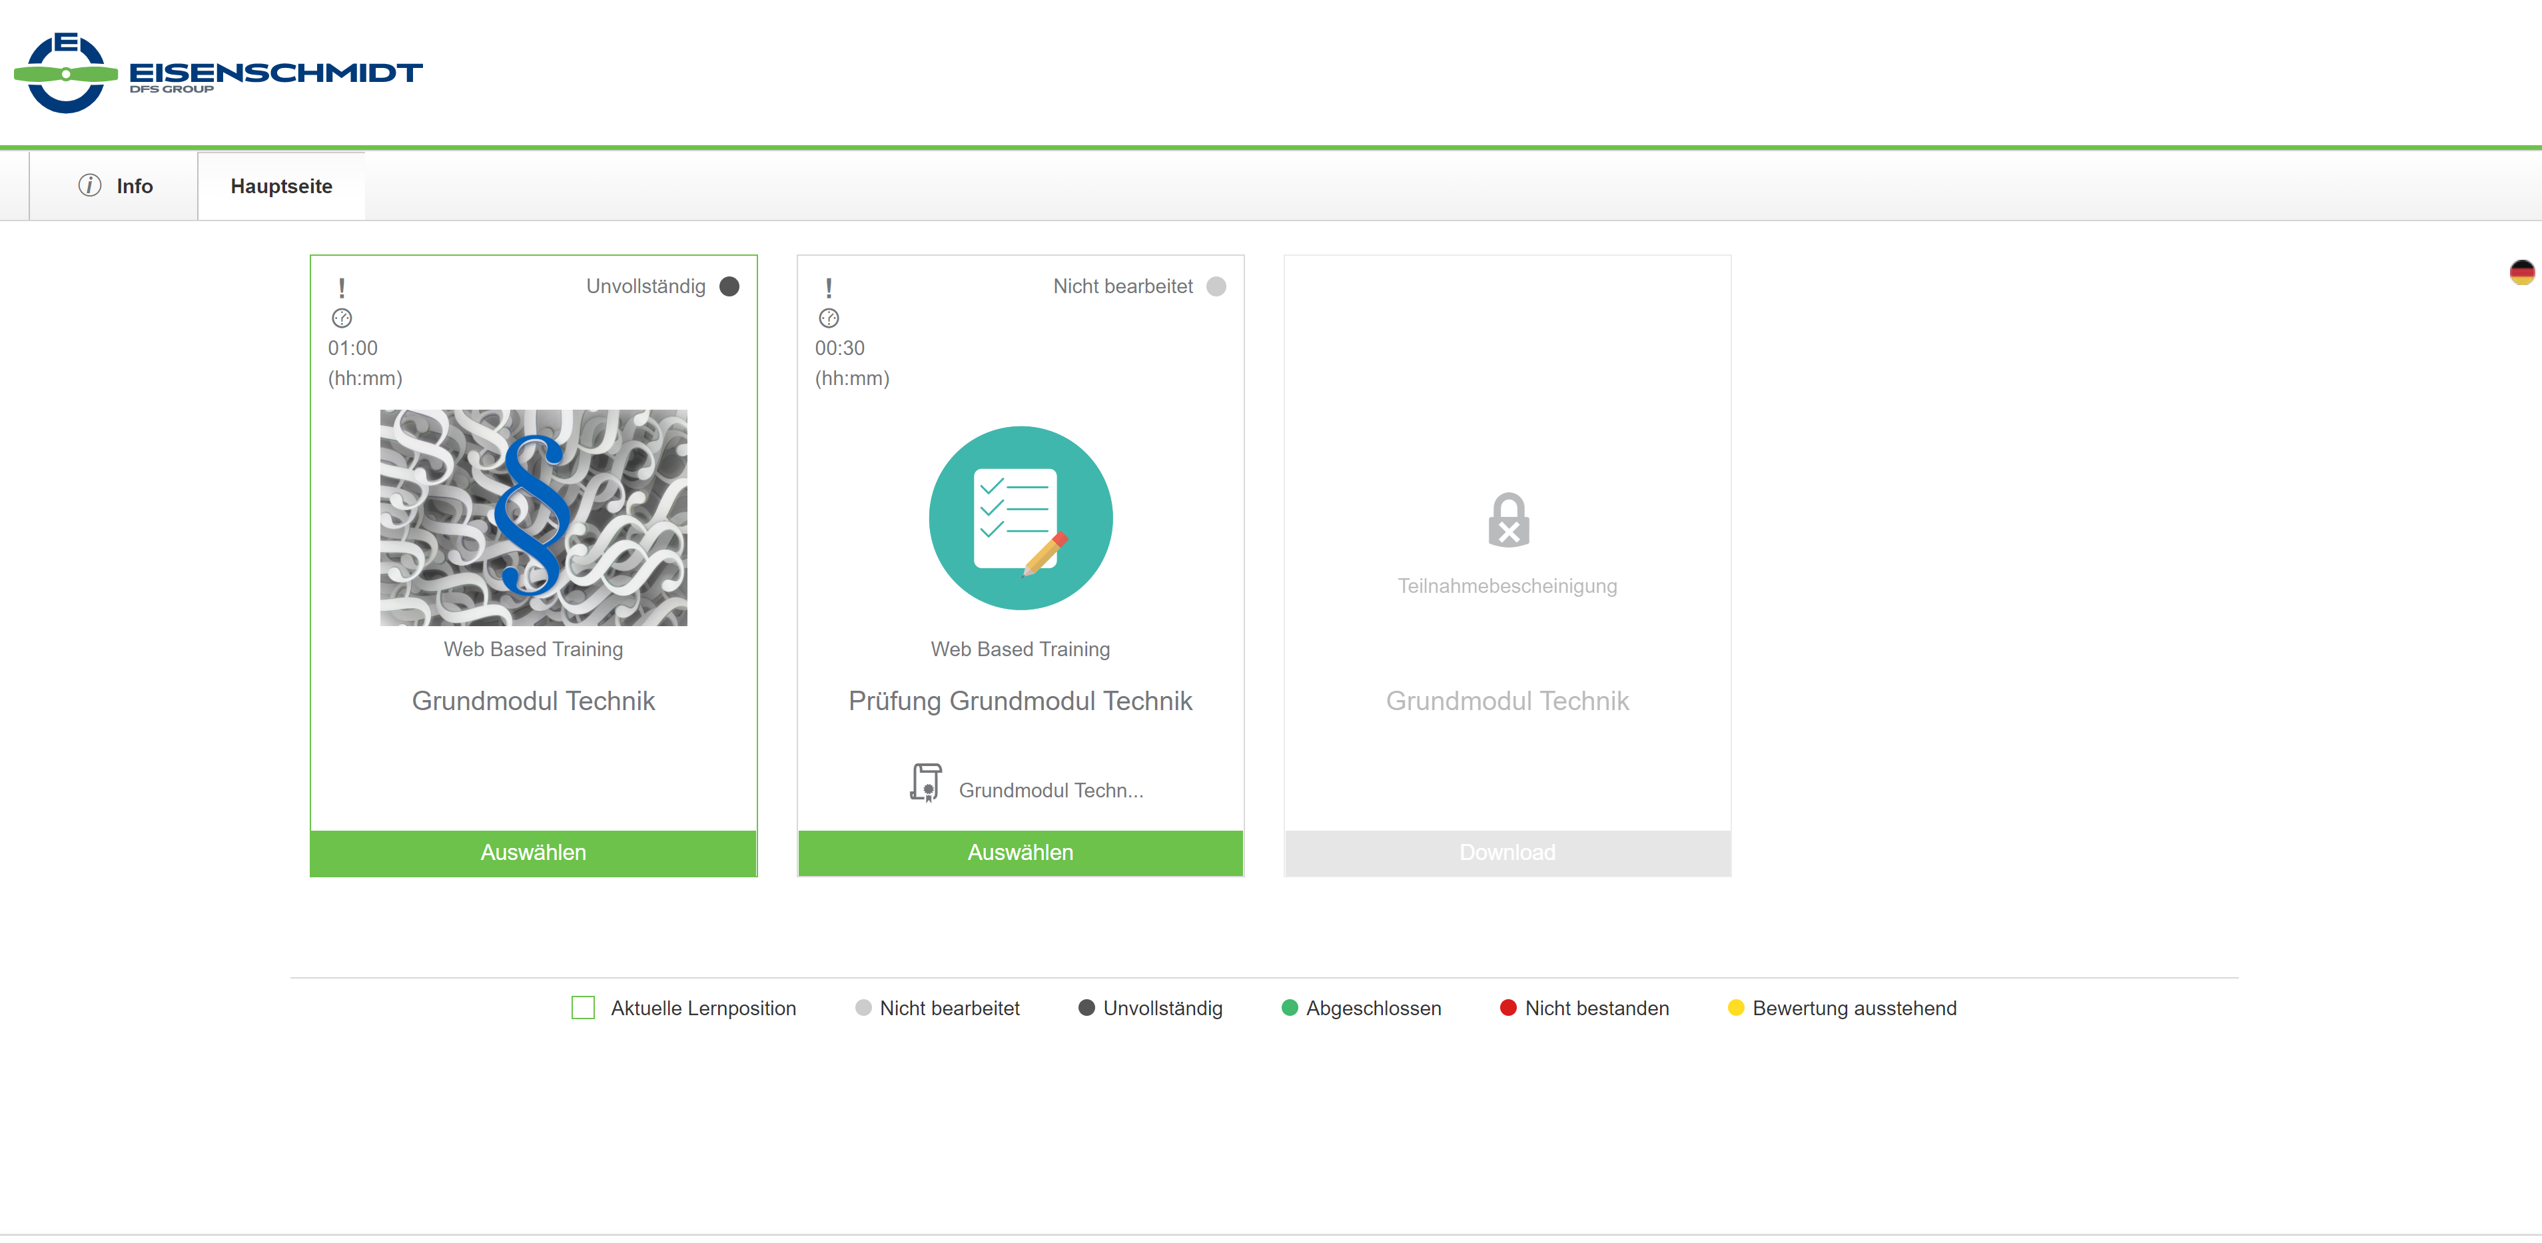Click the locked certificate padlock icon
Screen dimensions: 2542x1243
pyautogui.click(x=1508, y=520)
